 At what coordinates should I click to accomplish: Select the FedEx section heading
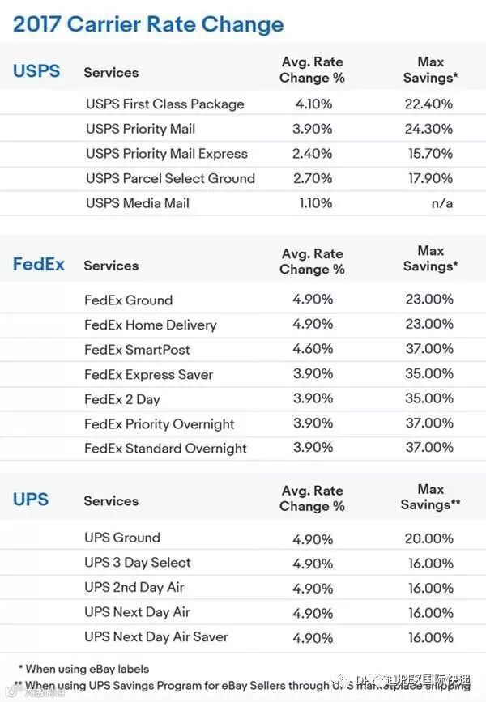coord(39,264)
